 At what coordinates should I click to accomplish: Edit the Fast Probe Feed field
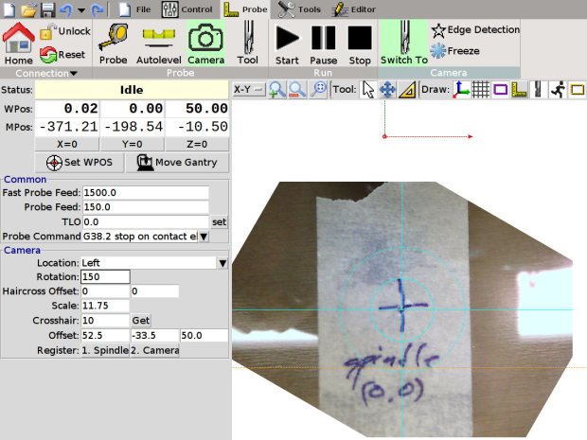point(145,193)
